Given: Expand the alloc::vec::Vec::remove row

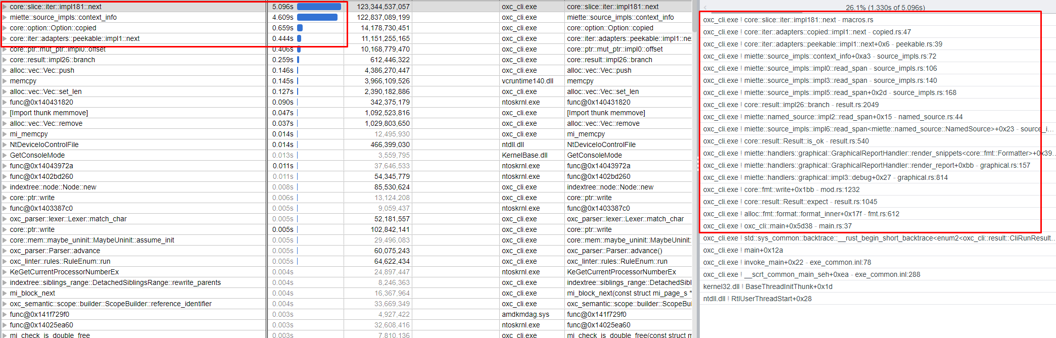Looking at the screenshot, I should (x=5, y=123).
